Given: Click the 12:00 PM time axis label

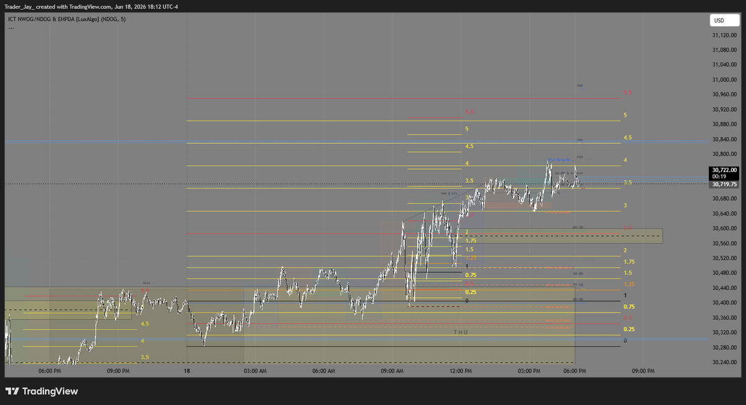Looking at the screenshot, I should click(x=461, y=371).
